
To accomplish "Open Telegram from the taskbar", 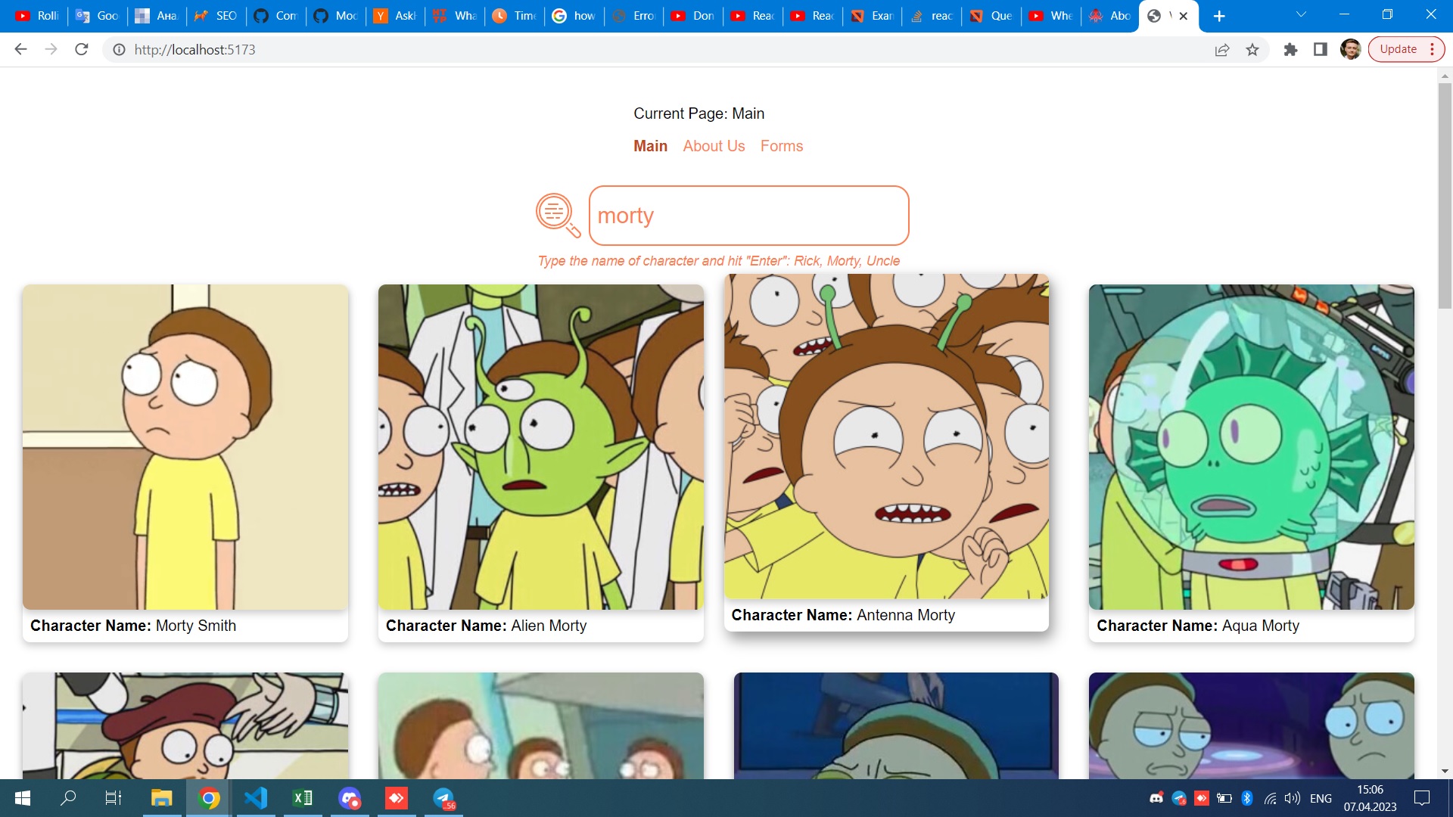I will click(443, 798).
